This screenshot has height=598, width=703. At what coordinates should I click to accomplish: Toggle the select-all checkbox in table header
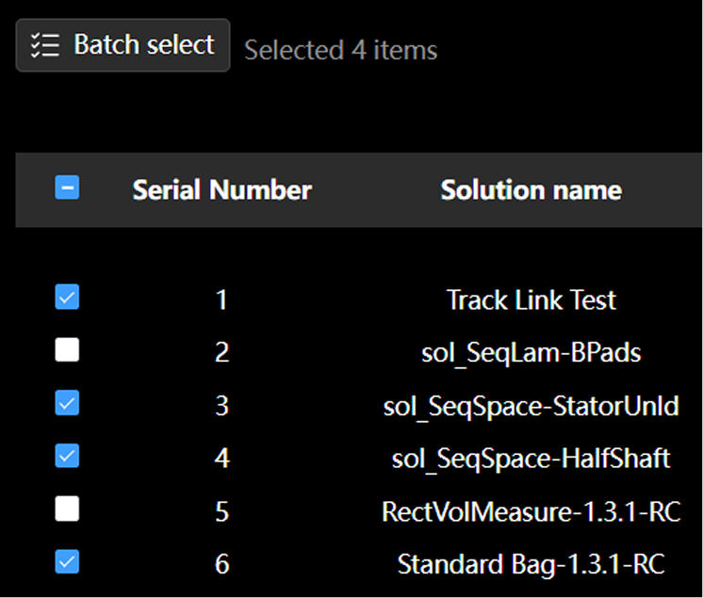[x=67, y=188]
